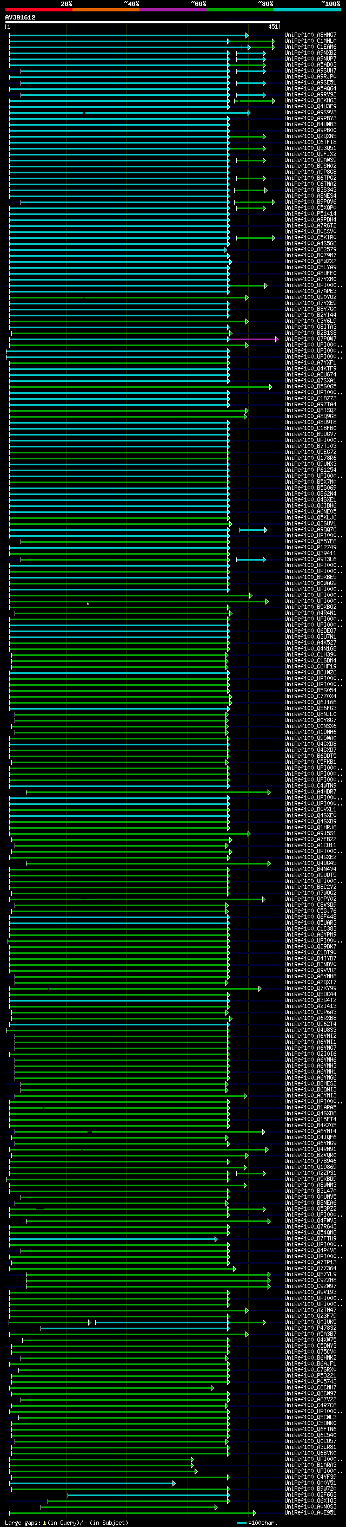Select hit label UniRef100_C9ZW97
Viewport: 346px width, 1527px height.
[x=310, y=1286]
